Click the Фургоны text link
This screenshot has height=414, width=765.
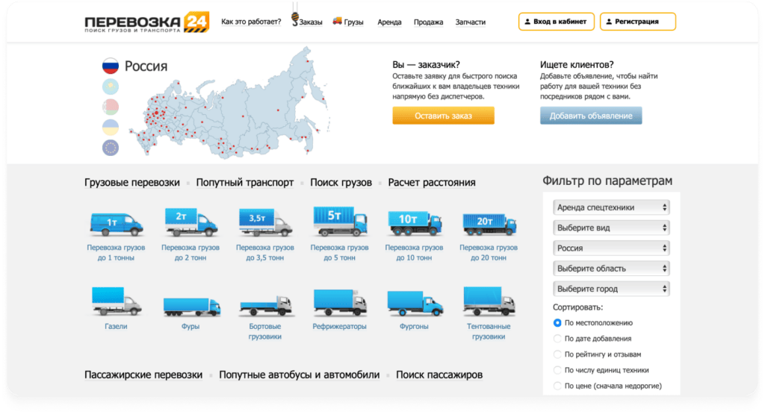pyautogui.click(x=414, y=326)
